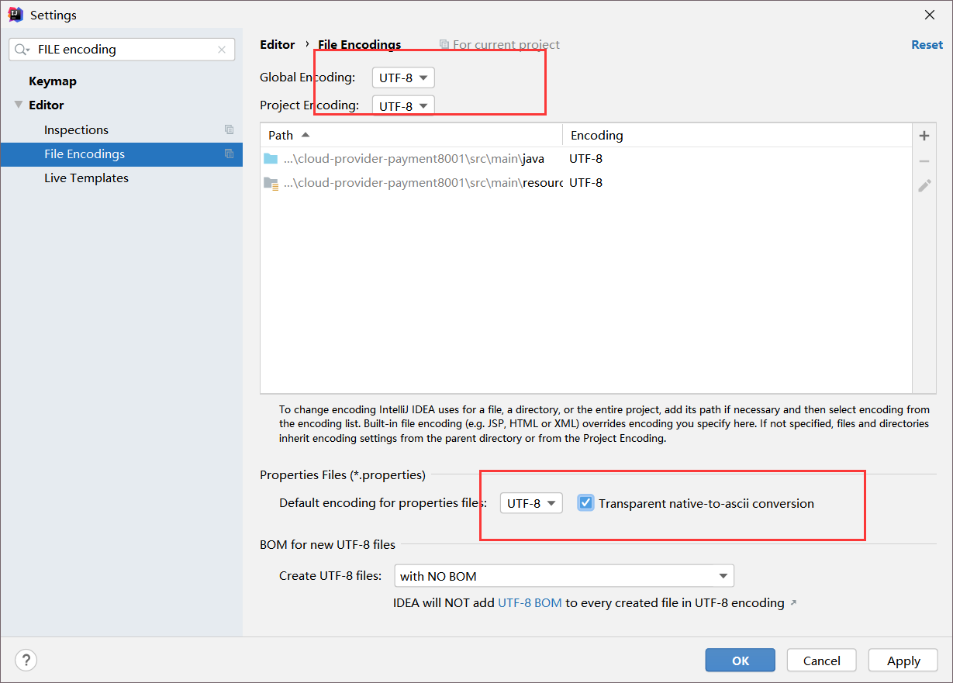This screenshot has width=953, height=683.
Task: Open the UTF-8 BOM link
Action: 530,603
